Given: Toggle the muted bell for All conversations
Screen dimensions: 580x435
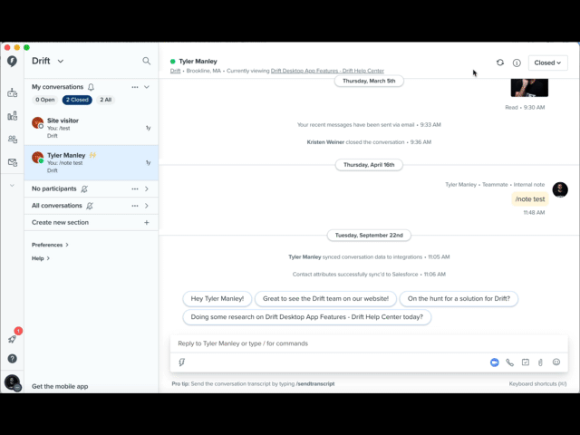Looking at the screenshot, I should point(90,206).
